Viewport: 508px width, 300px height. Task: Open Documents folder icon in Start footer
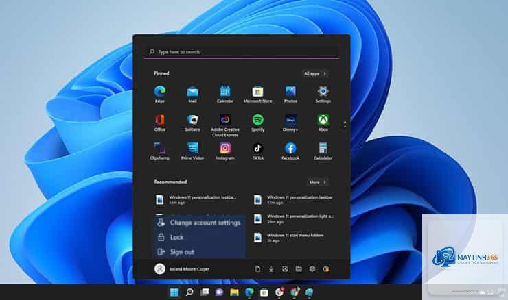[258, 269]
